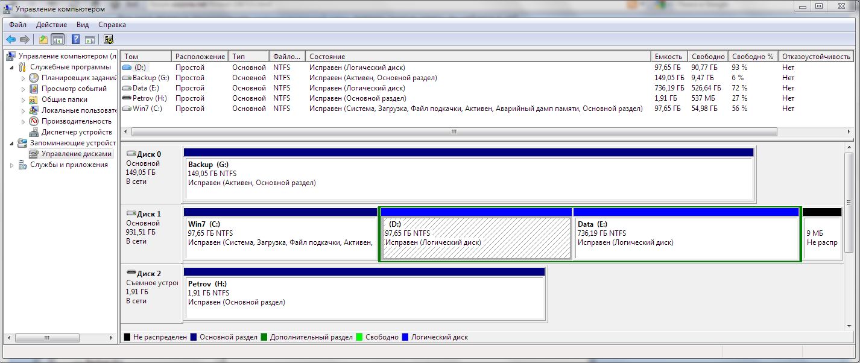860x363 pixels.
Task: Click the (D:) drive icon in volume list
Action: click(127, 68)
